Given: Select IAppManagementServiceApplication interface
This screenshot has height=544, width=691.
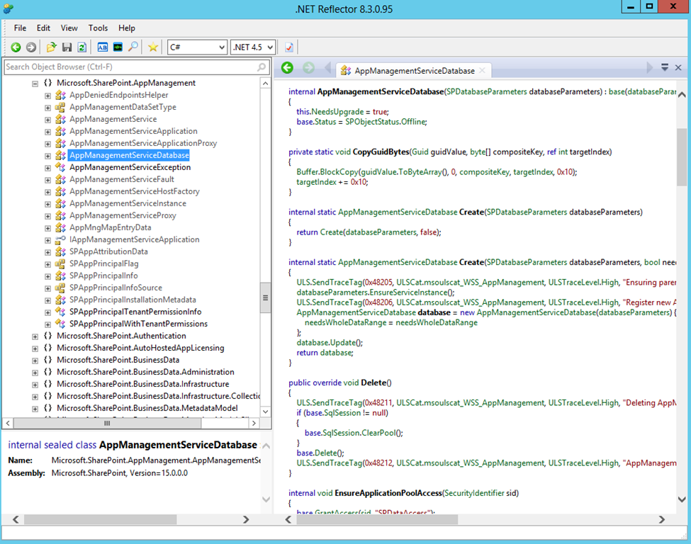Looking at the screenshot, I should click(x=135, y=239).
